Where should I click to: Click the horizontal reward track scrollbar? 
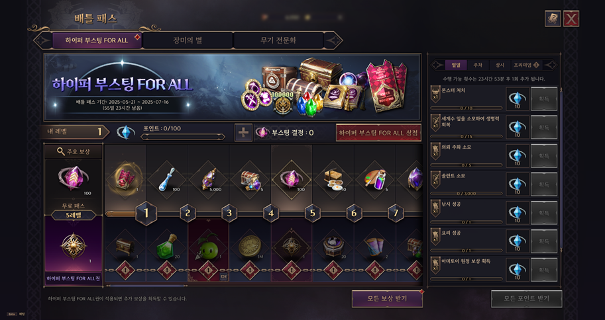pyautogui.click(x=146, y=286)
